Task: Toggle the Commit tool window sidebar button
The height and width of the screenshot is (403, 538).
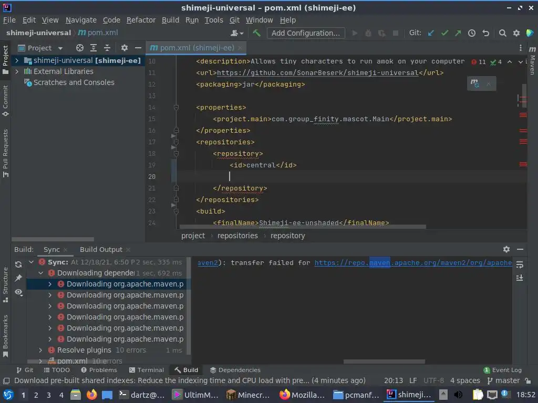Action: (x=5, y=101)
